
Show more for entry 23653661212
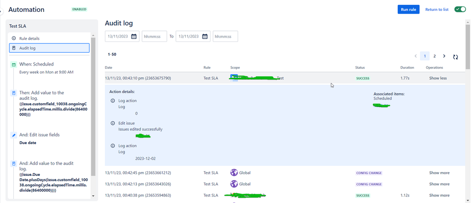(x=439, y=173)
